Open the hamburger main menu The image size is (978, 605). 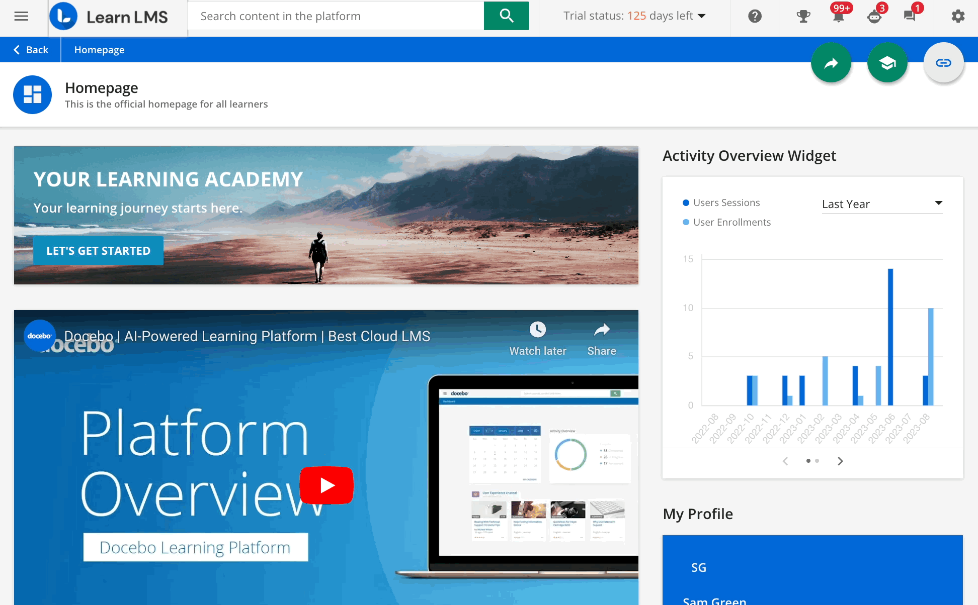tap(21, 17)
